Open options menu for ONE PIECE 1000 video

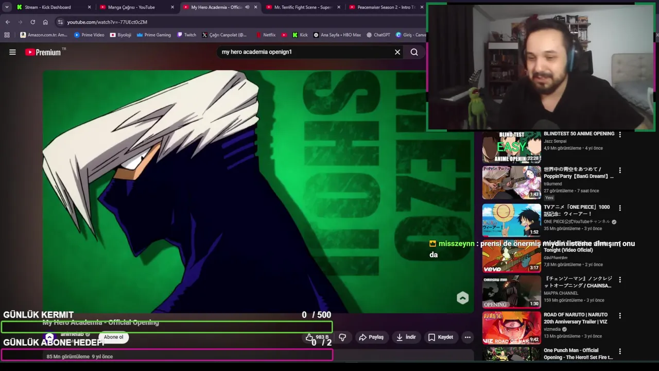pos(620,208)
